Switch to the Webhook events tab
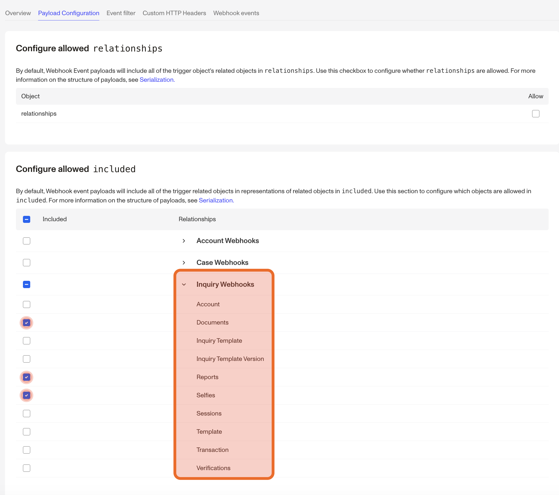 click(236, 13)
